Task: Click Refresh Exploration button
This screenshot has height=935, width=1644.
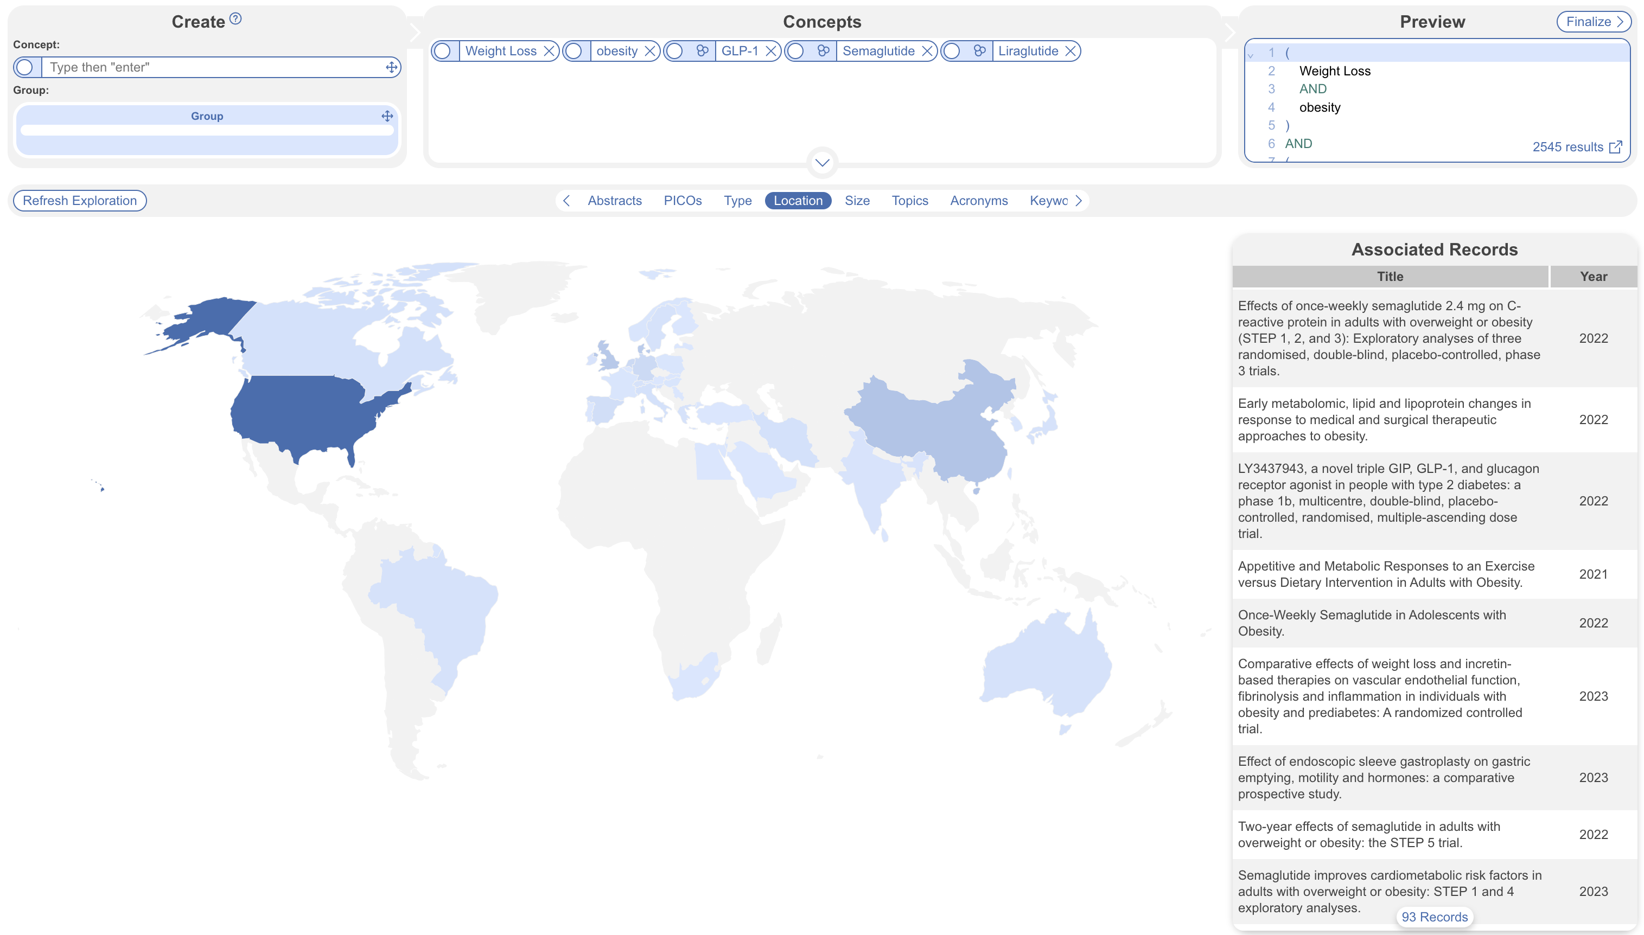Action: click(x=78, y=200)
